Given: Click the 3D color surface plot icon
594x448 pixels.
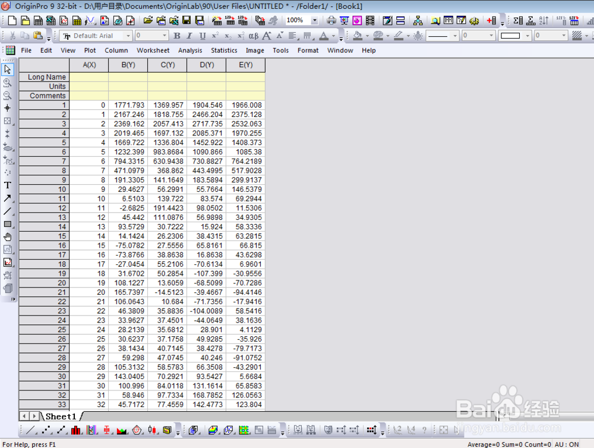Looking at the screenshot, I should click(x=213, y=430).
